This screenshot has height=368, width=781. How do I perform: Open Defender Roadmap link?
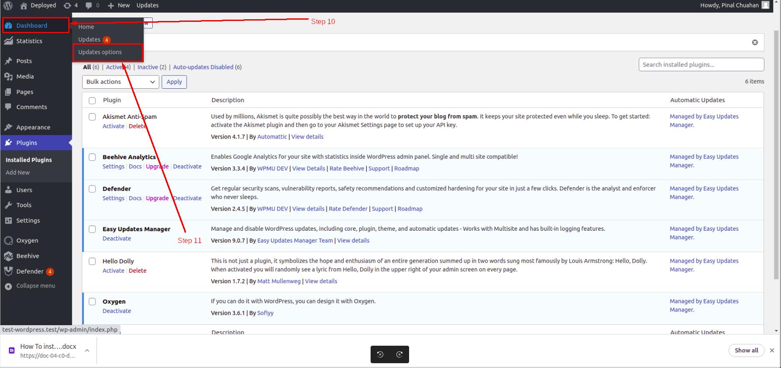click(x=410, y=209)
